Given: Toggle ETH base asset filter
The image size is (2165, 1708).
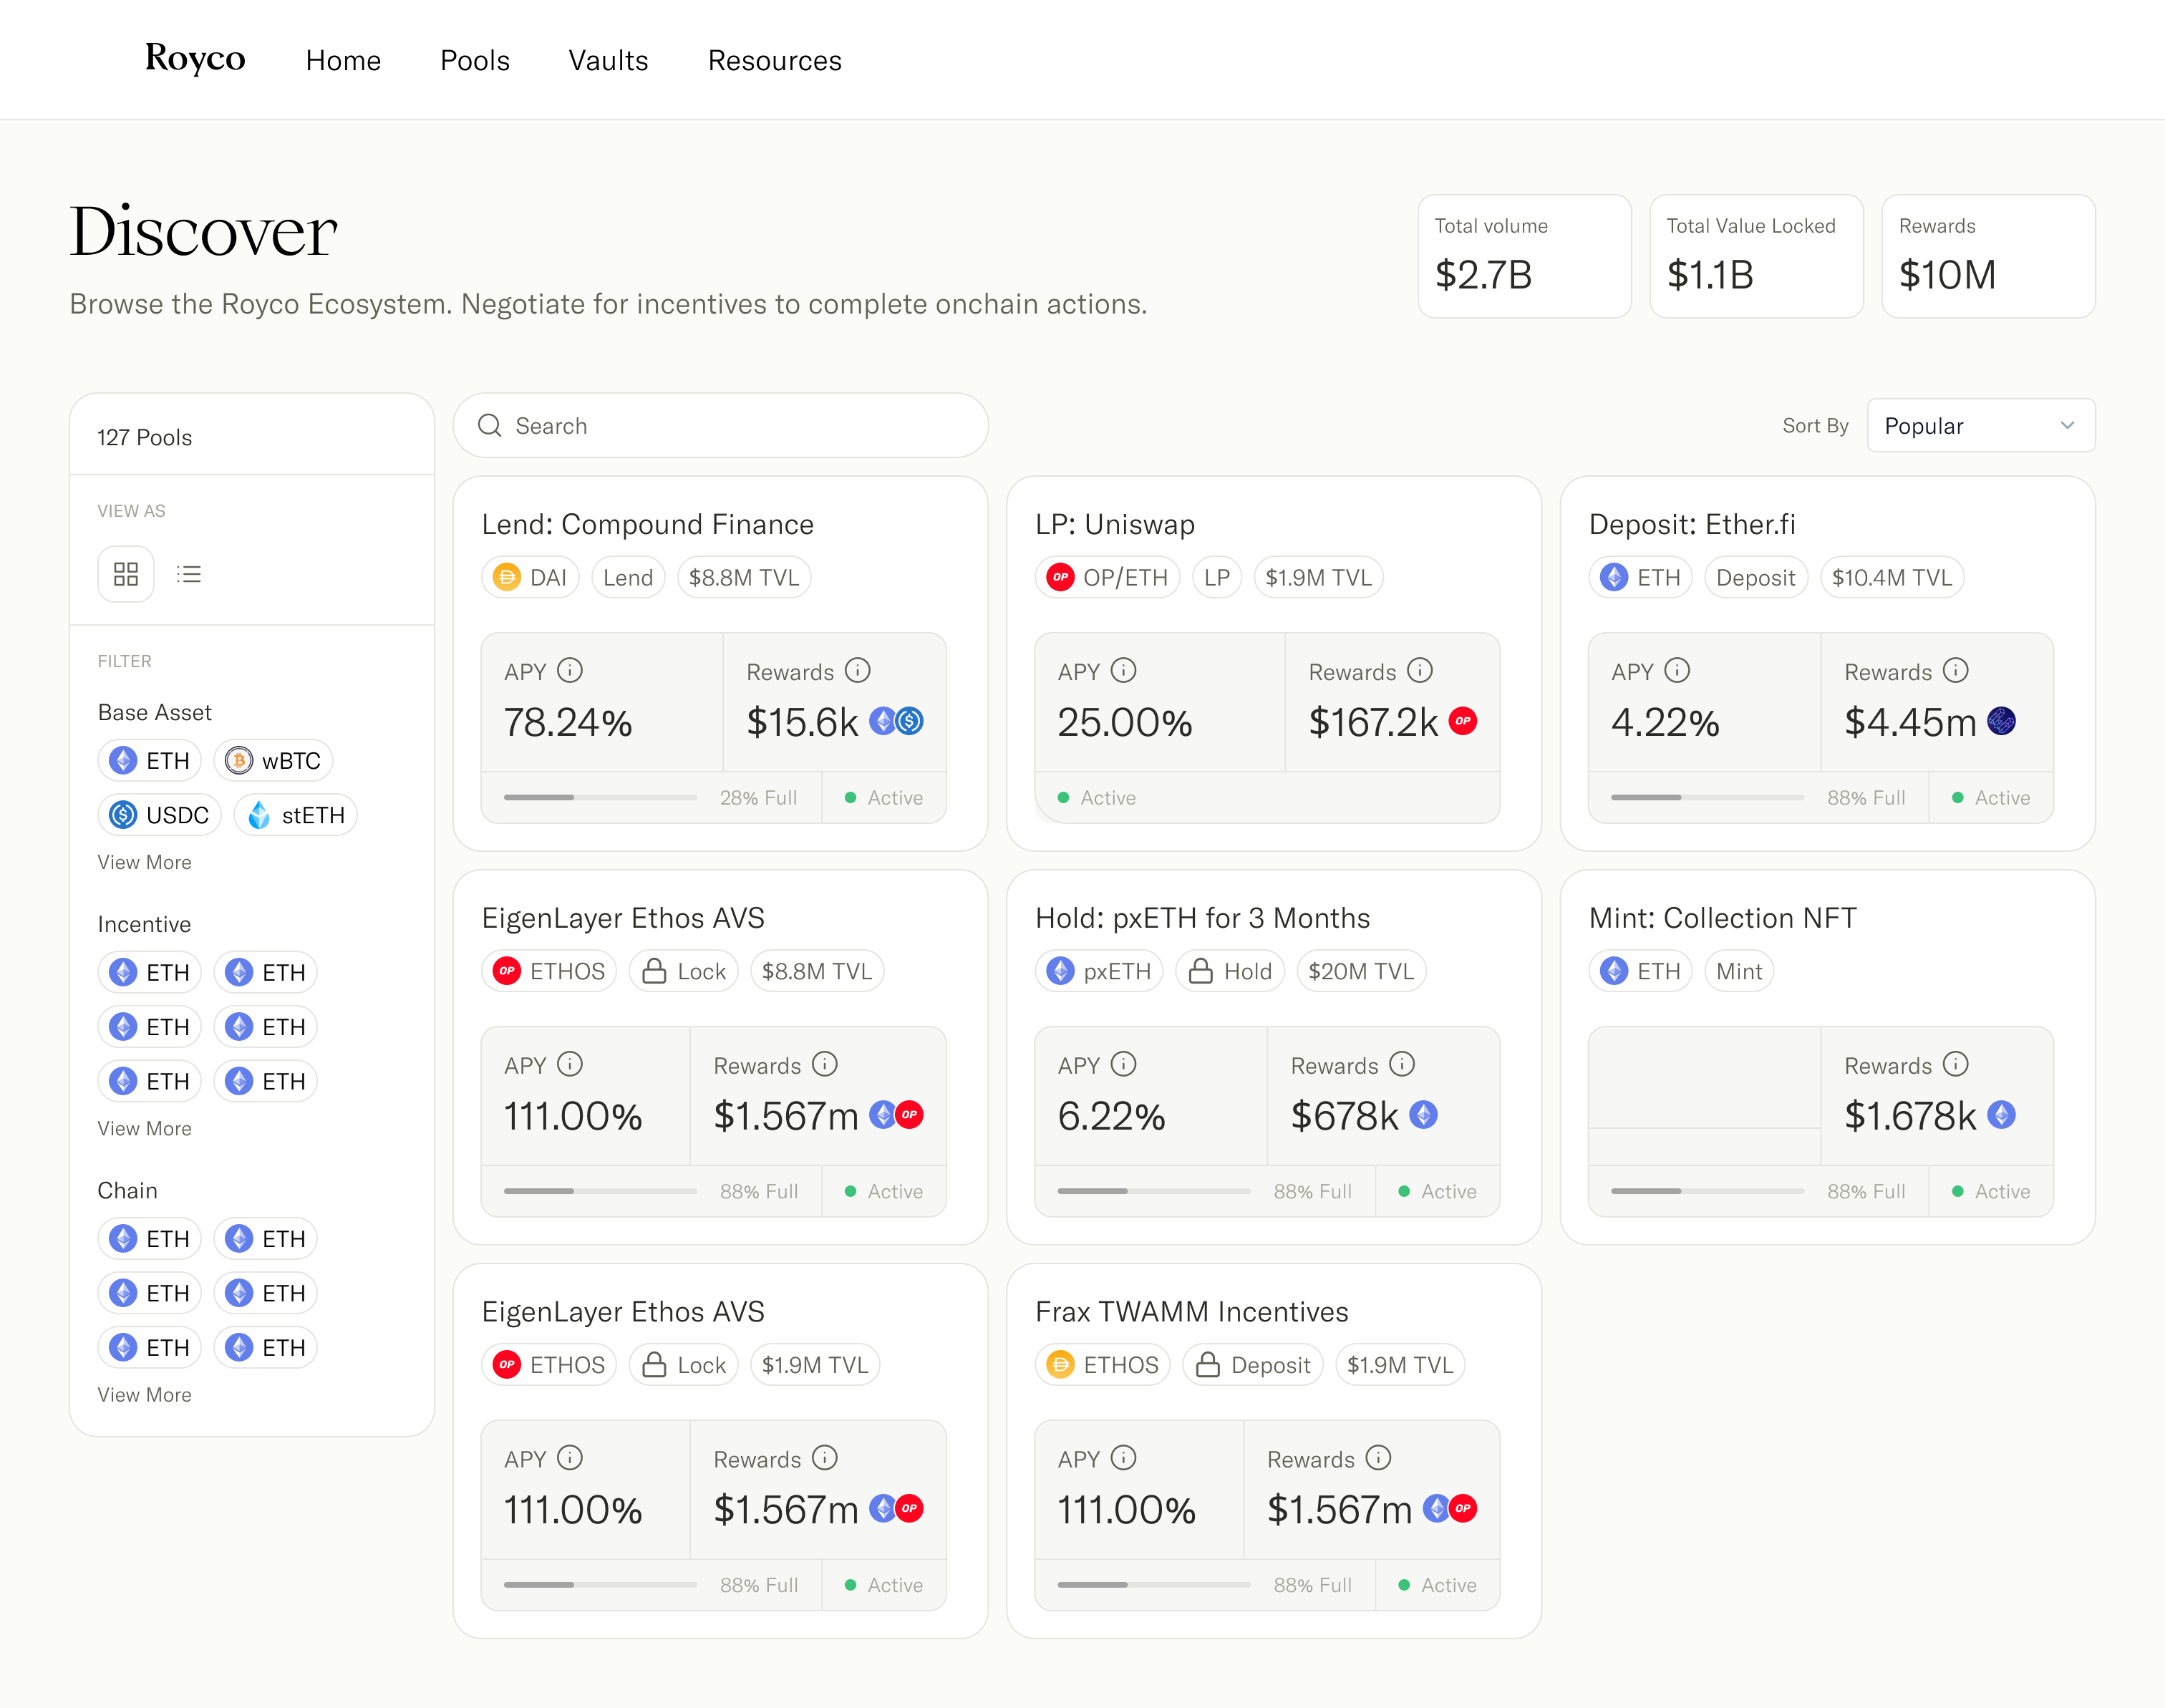Looking at the screenshot, I should pos(150,761).
